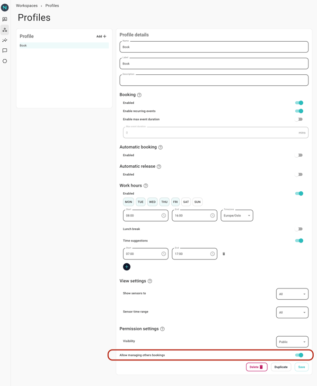Go to Workspaces breadcrumb

(x=27, y=6)
